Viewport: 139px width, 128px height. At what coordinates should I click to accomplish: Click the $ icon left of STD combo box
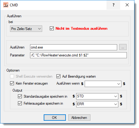click(74, 96)
